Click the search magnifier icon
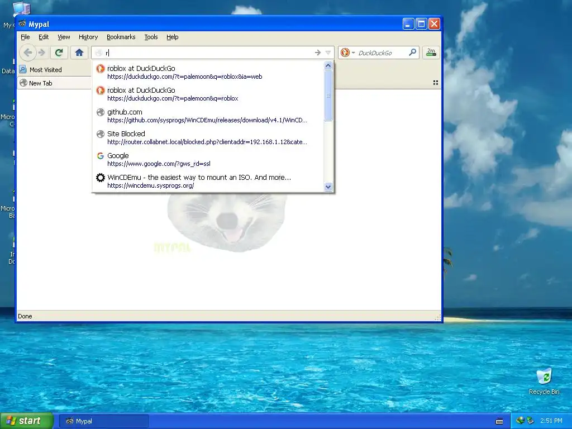572x429 pixels. coord(412,53)
